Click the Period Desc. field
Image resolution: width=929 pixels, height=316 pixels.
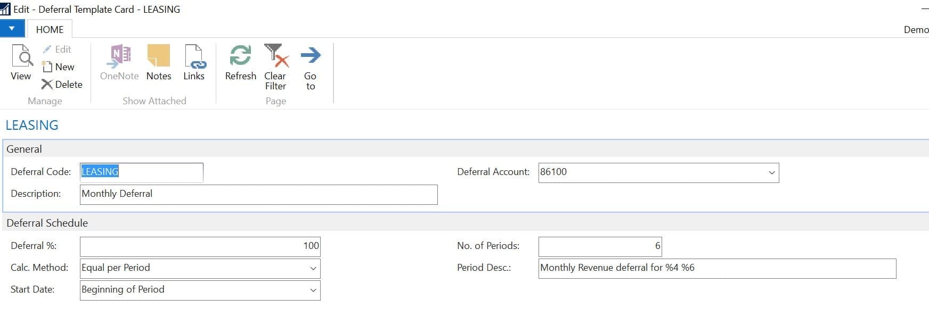click(717, 268)
